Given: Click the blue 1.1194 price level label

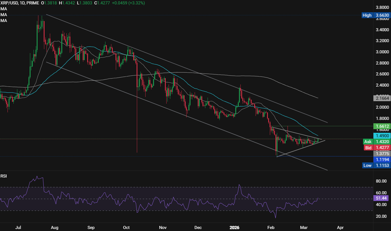Looking at the screenshot, I should pyautogui.click(x=380, y=160).
